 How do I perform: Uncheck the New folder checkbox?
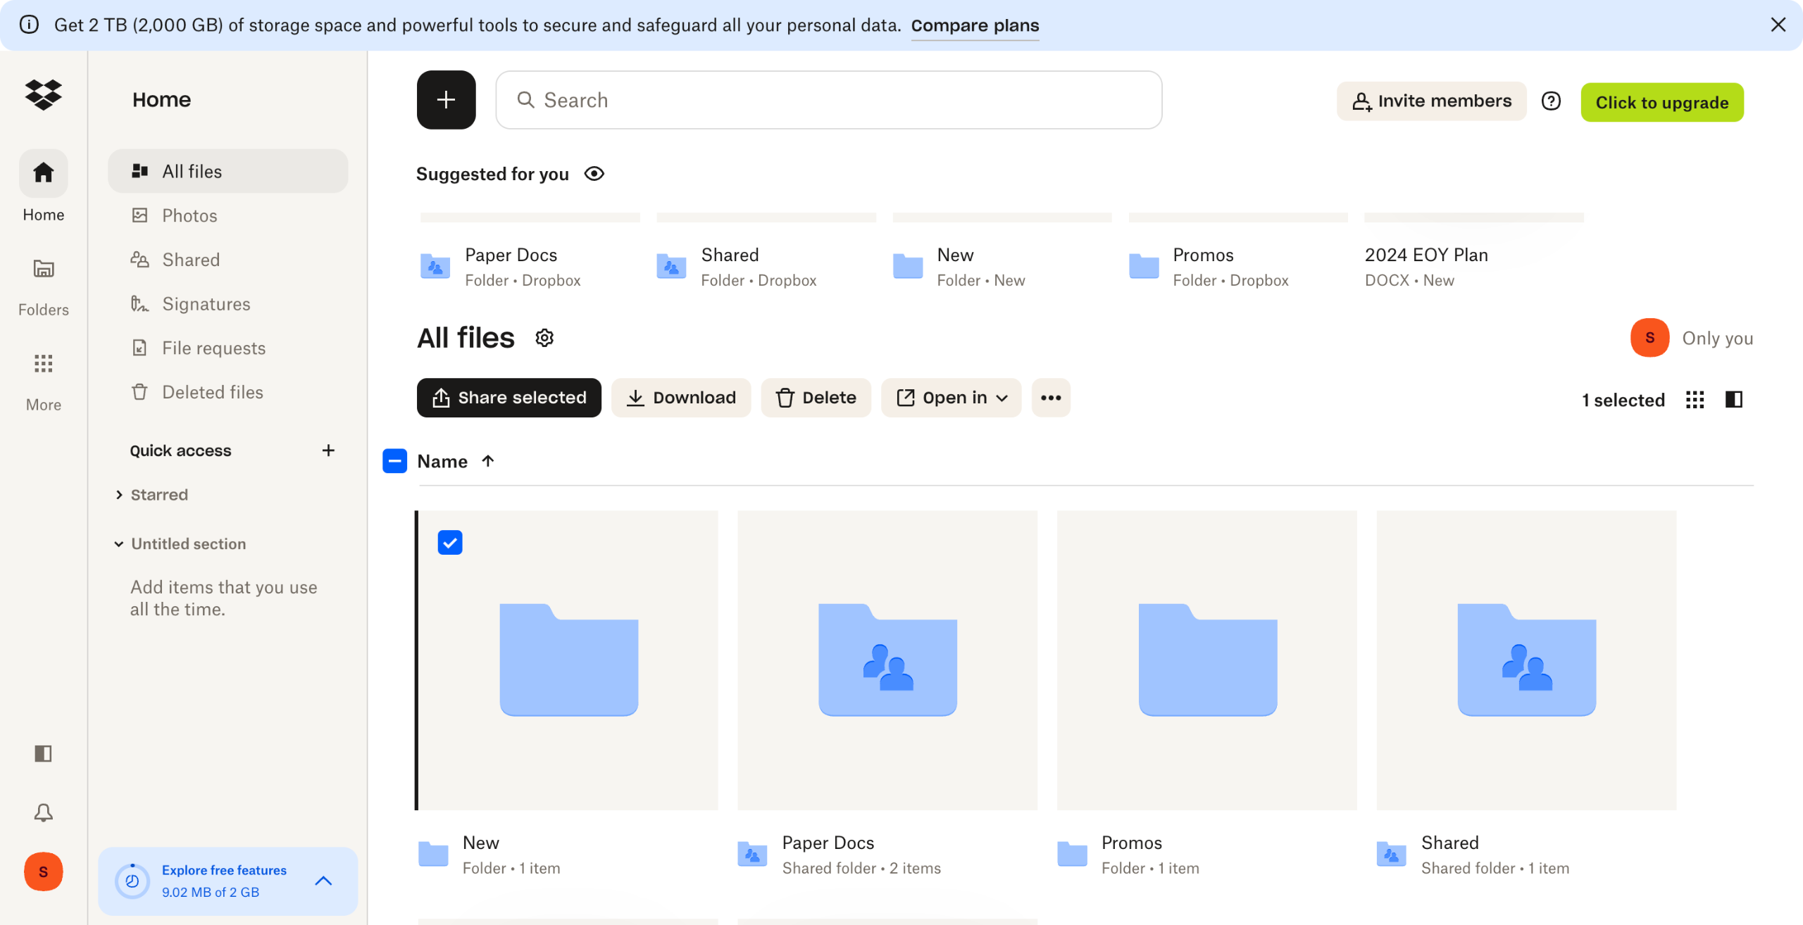click(x=449, y=543)
